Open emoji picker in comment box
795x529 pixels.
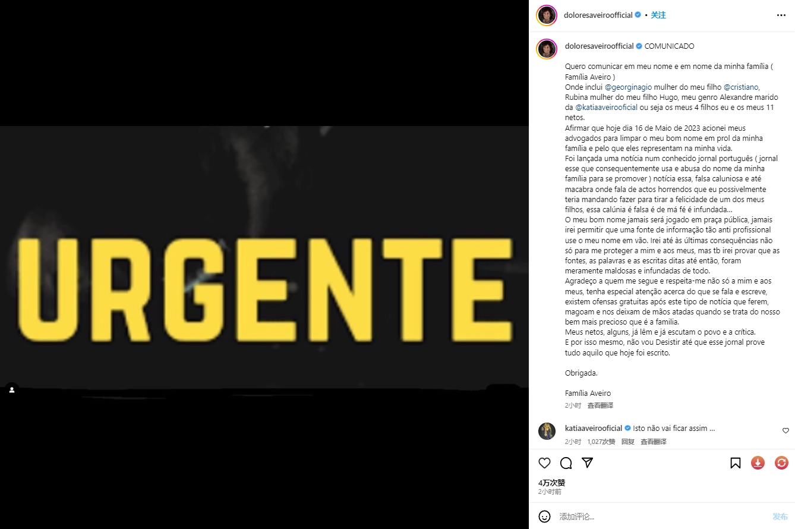[544, 517]
